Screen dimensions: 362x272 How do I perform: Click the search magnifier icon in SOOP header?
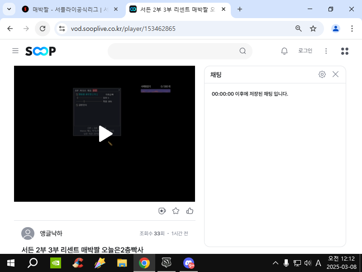click(x=243, y=51)
